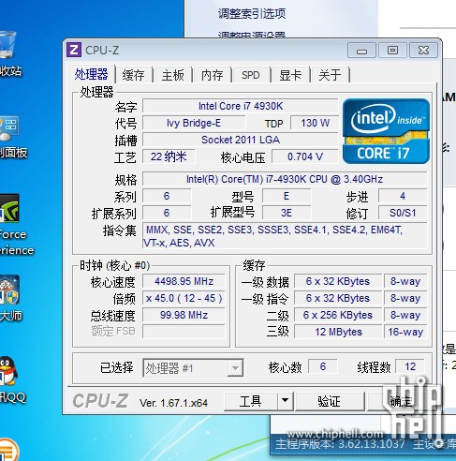Click the Intel Core i7 logo badge
Viewport: 456px width, 461px height.
[386, 131]
